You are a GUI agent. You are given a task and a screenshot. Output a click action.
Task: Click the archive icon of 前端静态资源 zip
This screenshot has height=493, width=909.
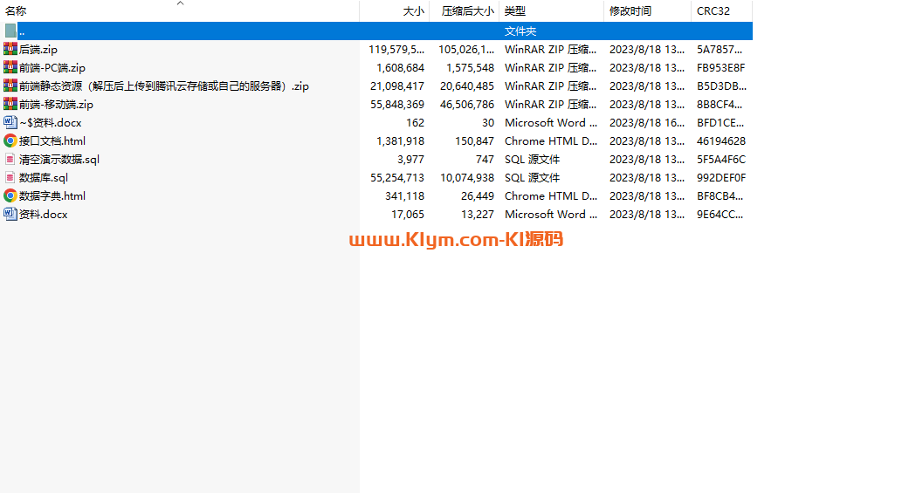coord(10,86)
